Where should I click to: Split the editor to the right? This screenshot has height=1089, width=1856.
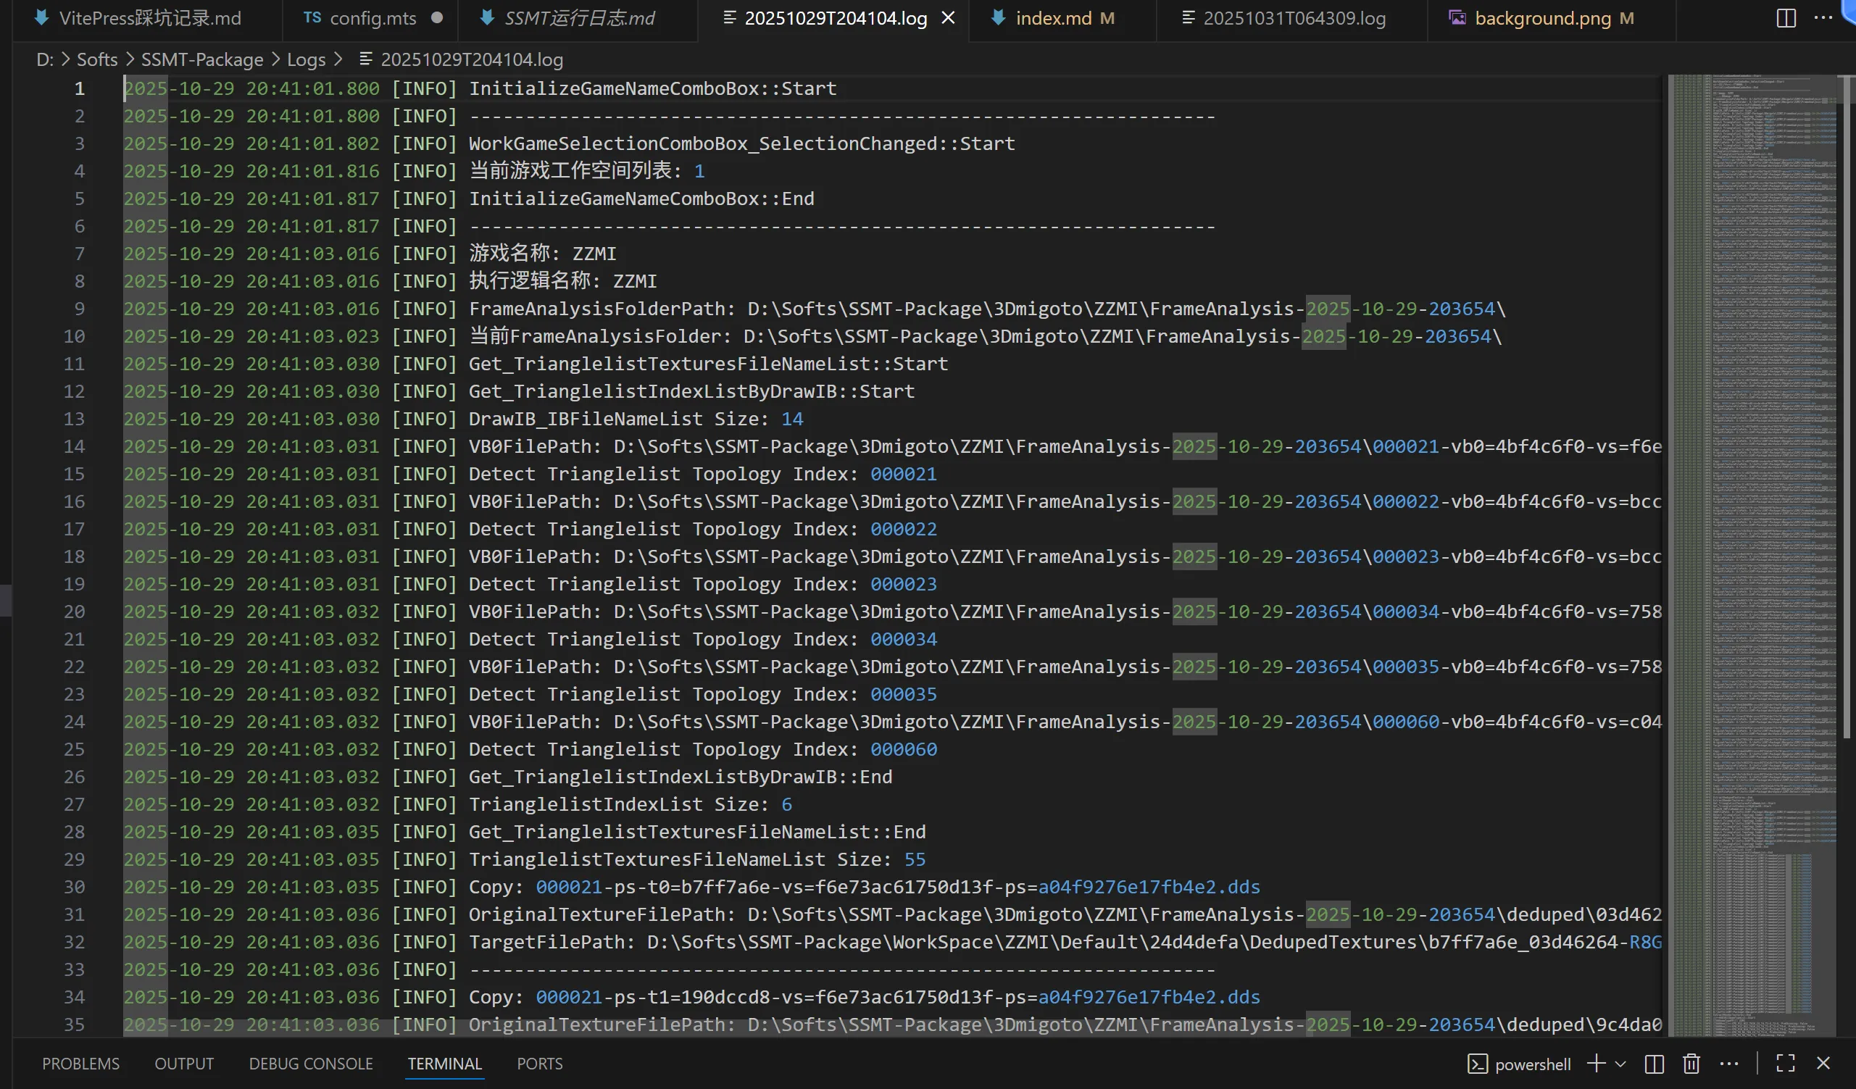pos(1785,17)
